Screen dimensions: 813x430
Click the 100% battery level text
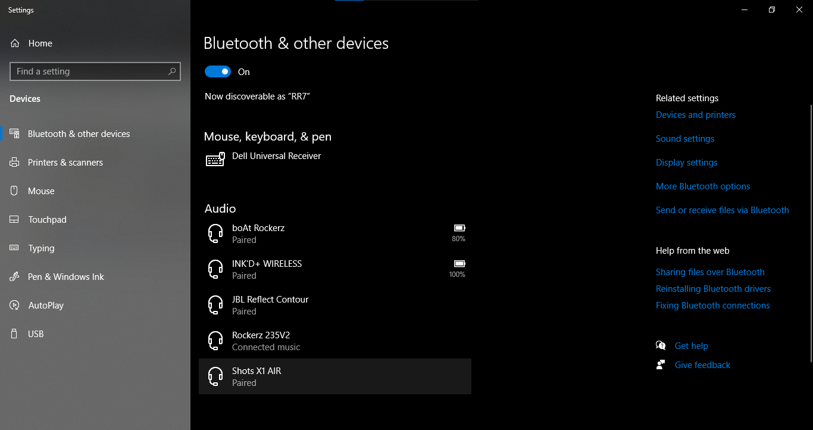(x=457, y=275)
